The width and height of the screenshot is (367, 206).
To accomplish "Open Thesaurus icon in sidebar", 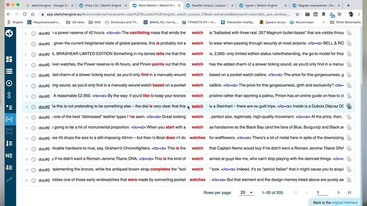I will pyautogui.click(x=9, y=108).
